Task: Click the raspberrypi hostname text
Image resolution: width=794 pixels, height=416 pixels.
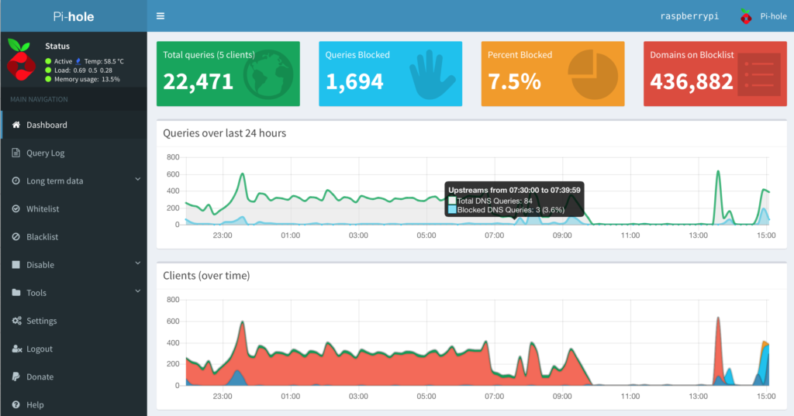Action: point(689,16)
